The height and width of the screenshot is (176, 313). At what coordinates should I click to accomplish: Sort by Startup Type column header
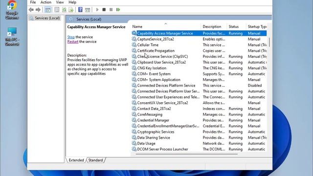[257, 26]
